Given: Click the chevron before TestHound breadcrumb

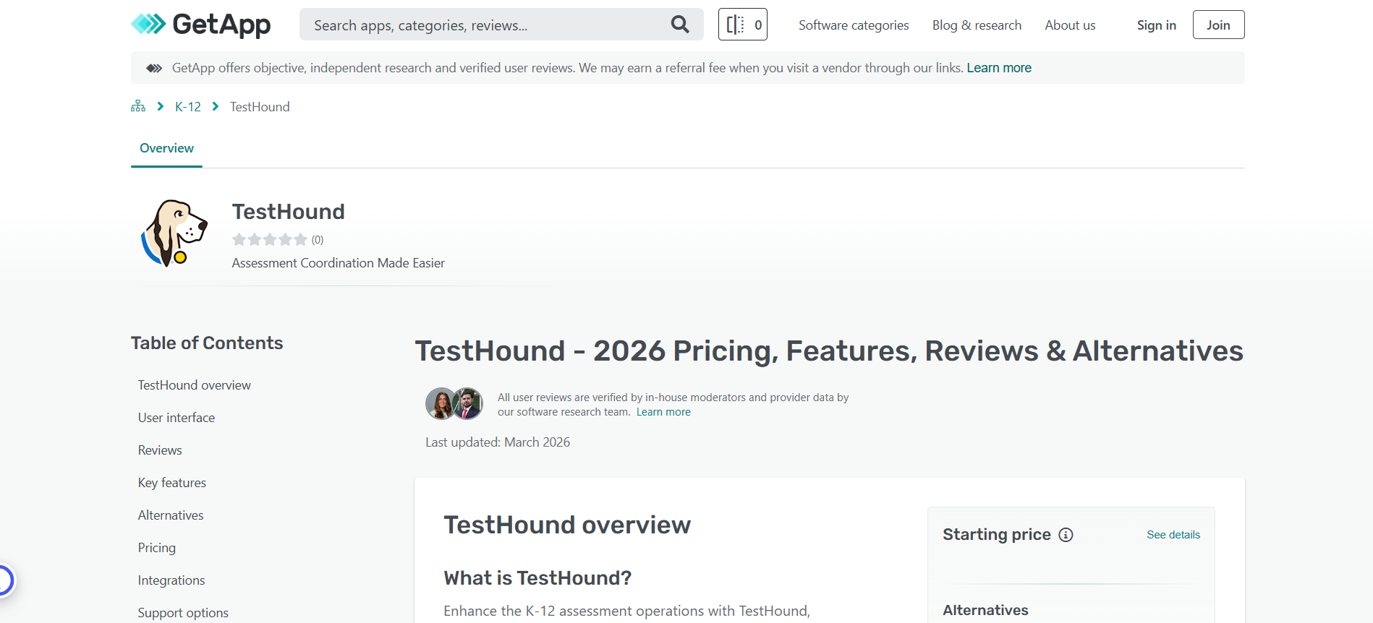Looking at the screenshot, I should click(216, 106).
